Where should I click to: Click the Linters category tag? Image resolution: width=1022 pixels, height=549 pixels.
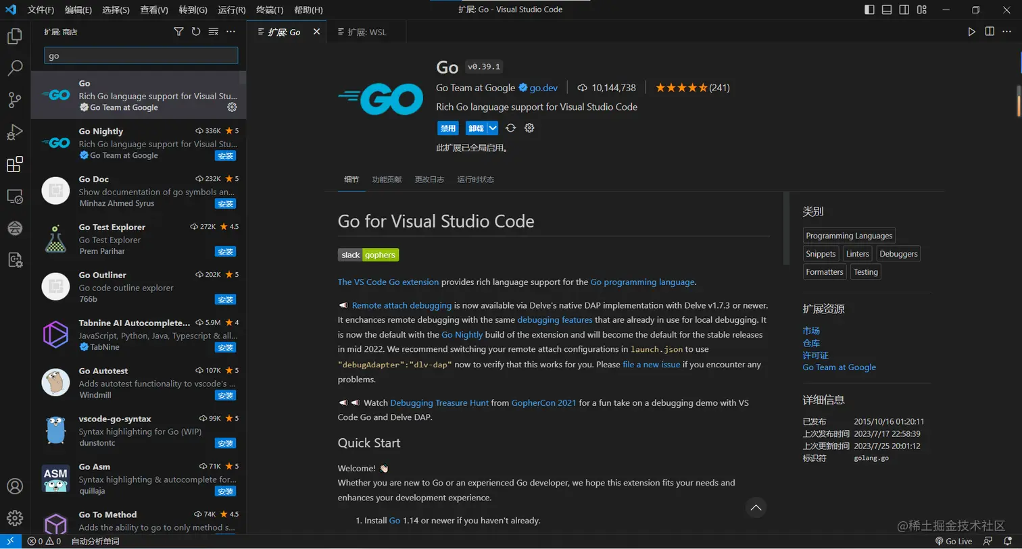[x=857, y=254]
